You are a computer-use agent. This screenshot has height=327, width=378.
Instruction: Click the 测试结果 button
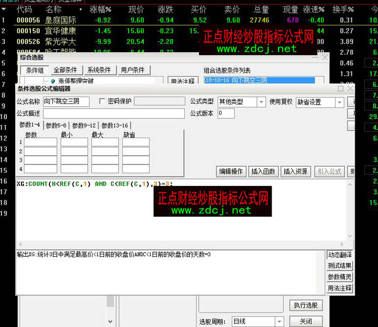coord(339,266)
